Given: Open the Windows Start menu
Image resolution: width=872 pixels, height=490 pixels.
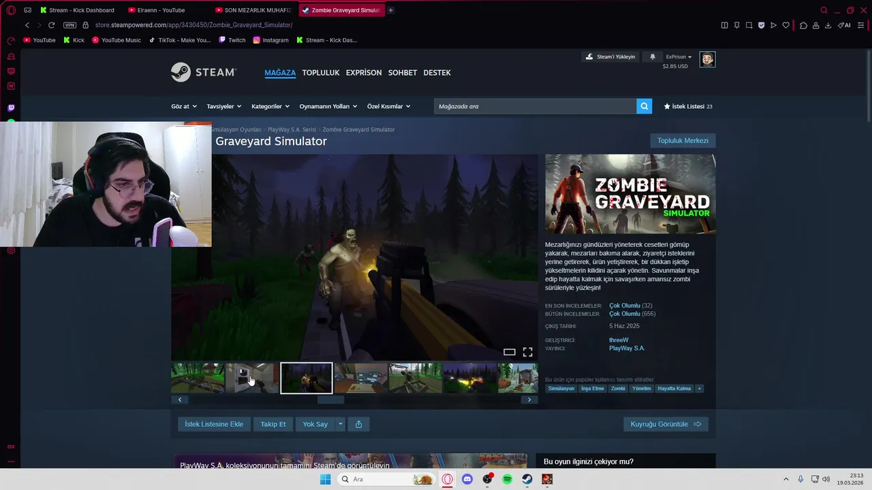Looking at the screenshot, I should click(325, 479).
